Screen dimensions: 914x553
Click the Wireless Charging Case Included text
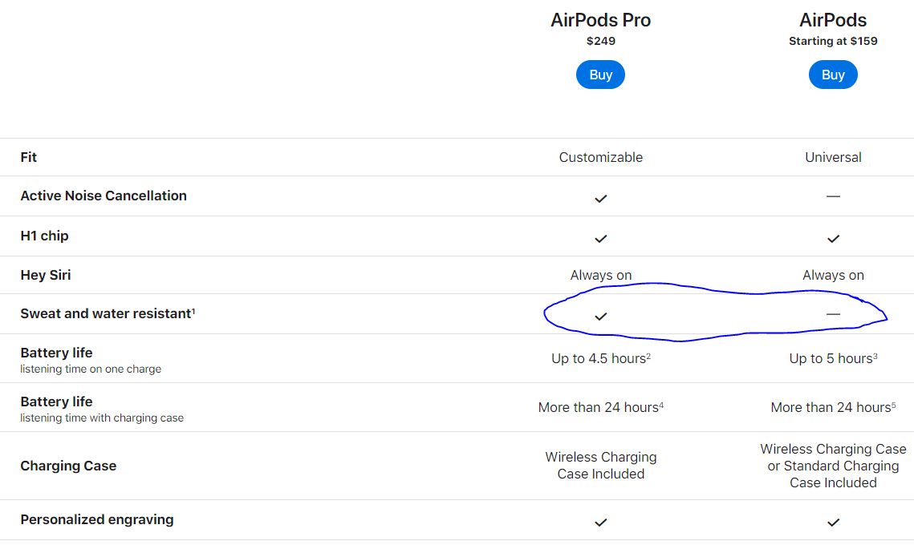click(x=600, y=466)
